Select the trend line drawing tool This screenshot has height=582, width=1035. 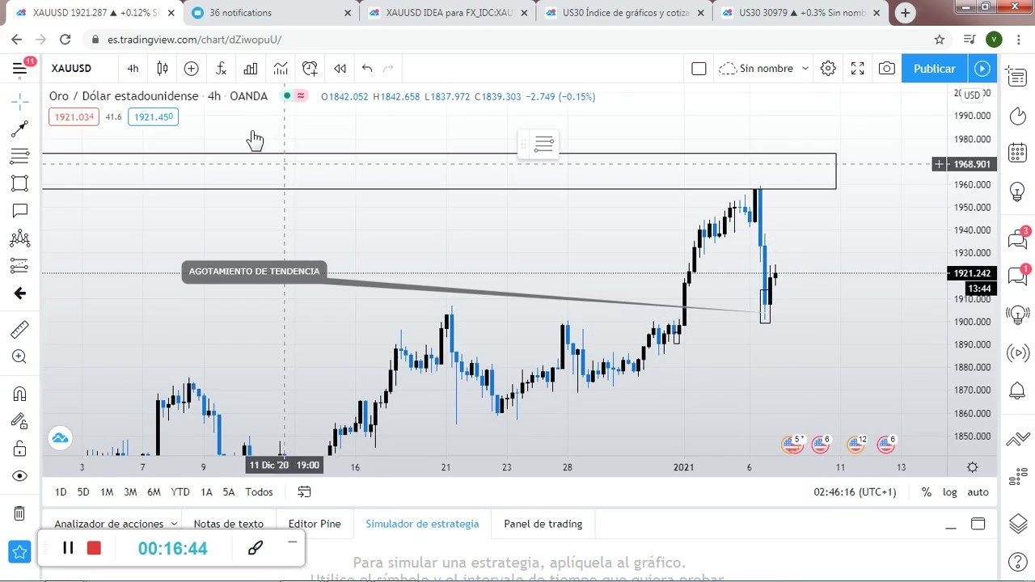tap(20, 128)
